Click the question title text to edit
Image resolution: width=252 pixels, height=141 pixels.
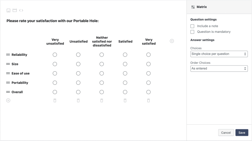point(53,21)
